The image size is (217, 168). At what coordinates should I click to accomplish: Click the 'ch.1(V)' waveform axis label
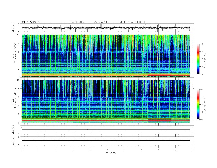[13, 28]
